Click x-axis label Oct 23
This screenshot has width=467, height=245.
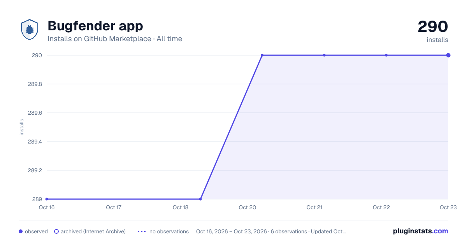point(448,207)
